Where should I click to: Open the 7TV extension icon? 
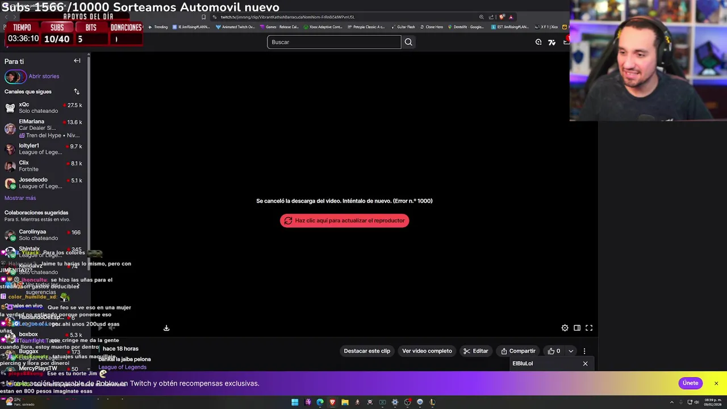tap(551, 42)
